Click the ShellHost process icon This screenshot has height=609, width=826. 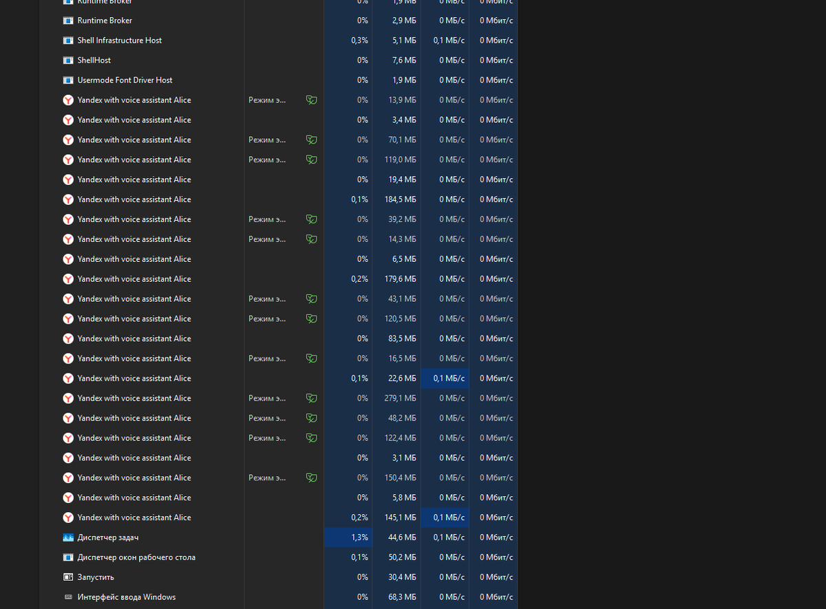(68, 60)
